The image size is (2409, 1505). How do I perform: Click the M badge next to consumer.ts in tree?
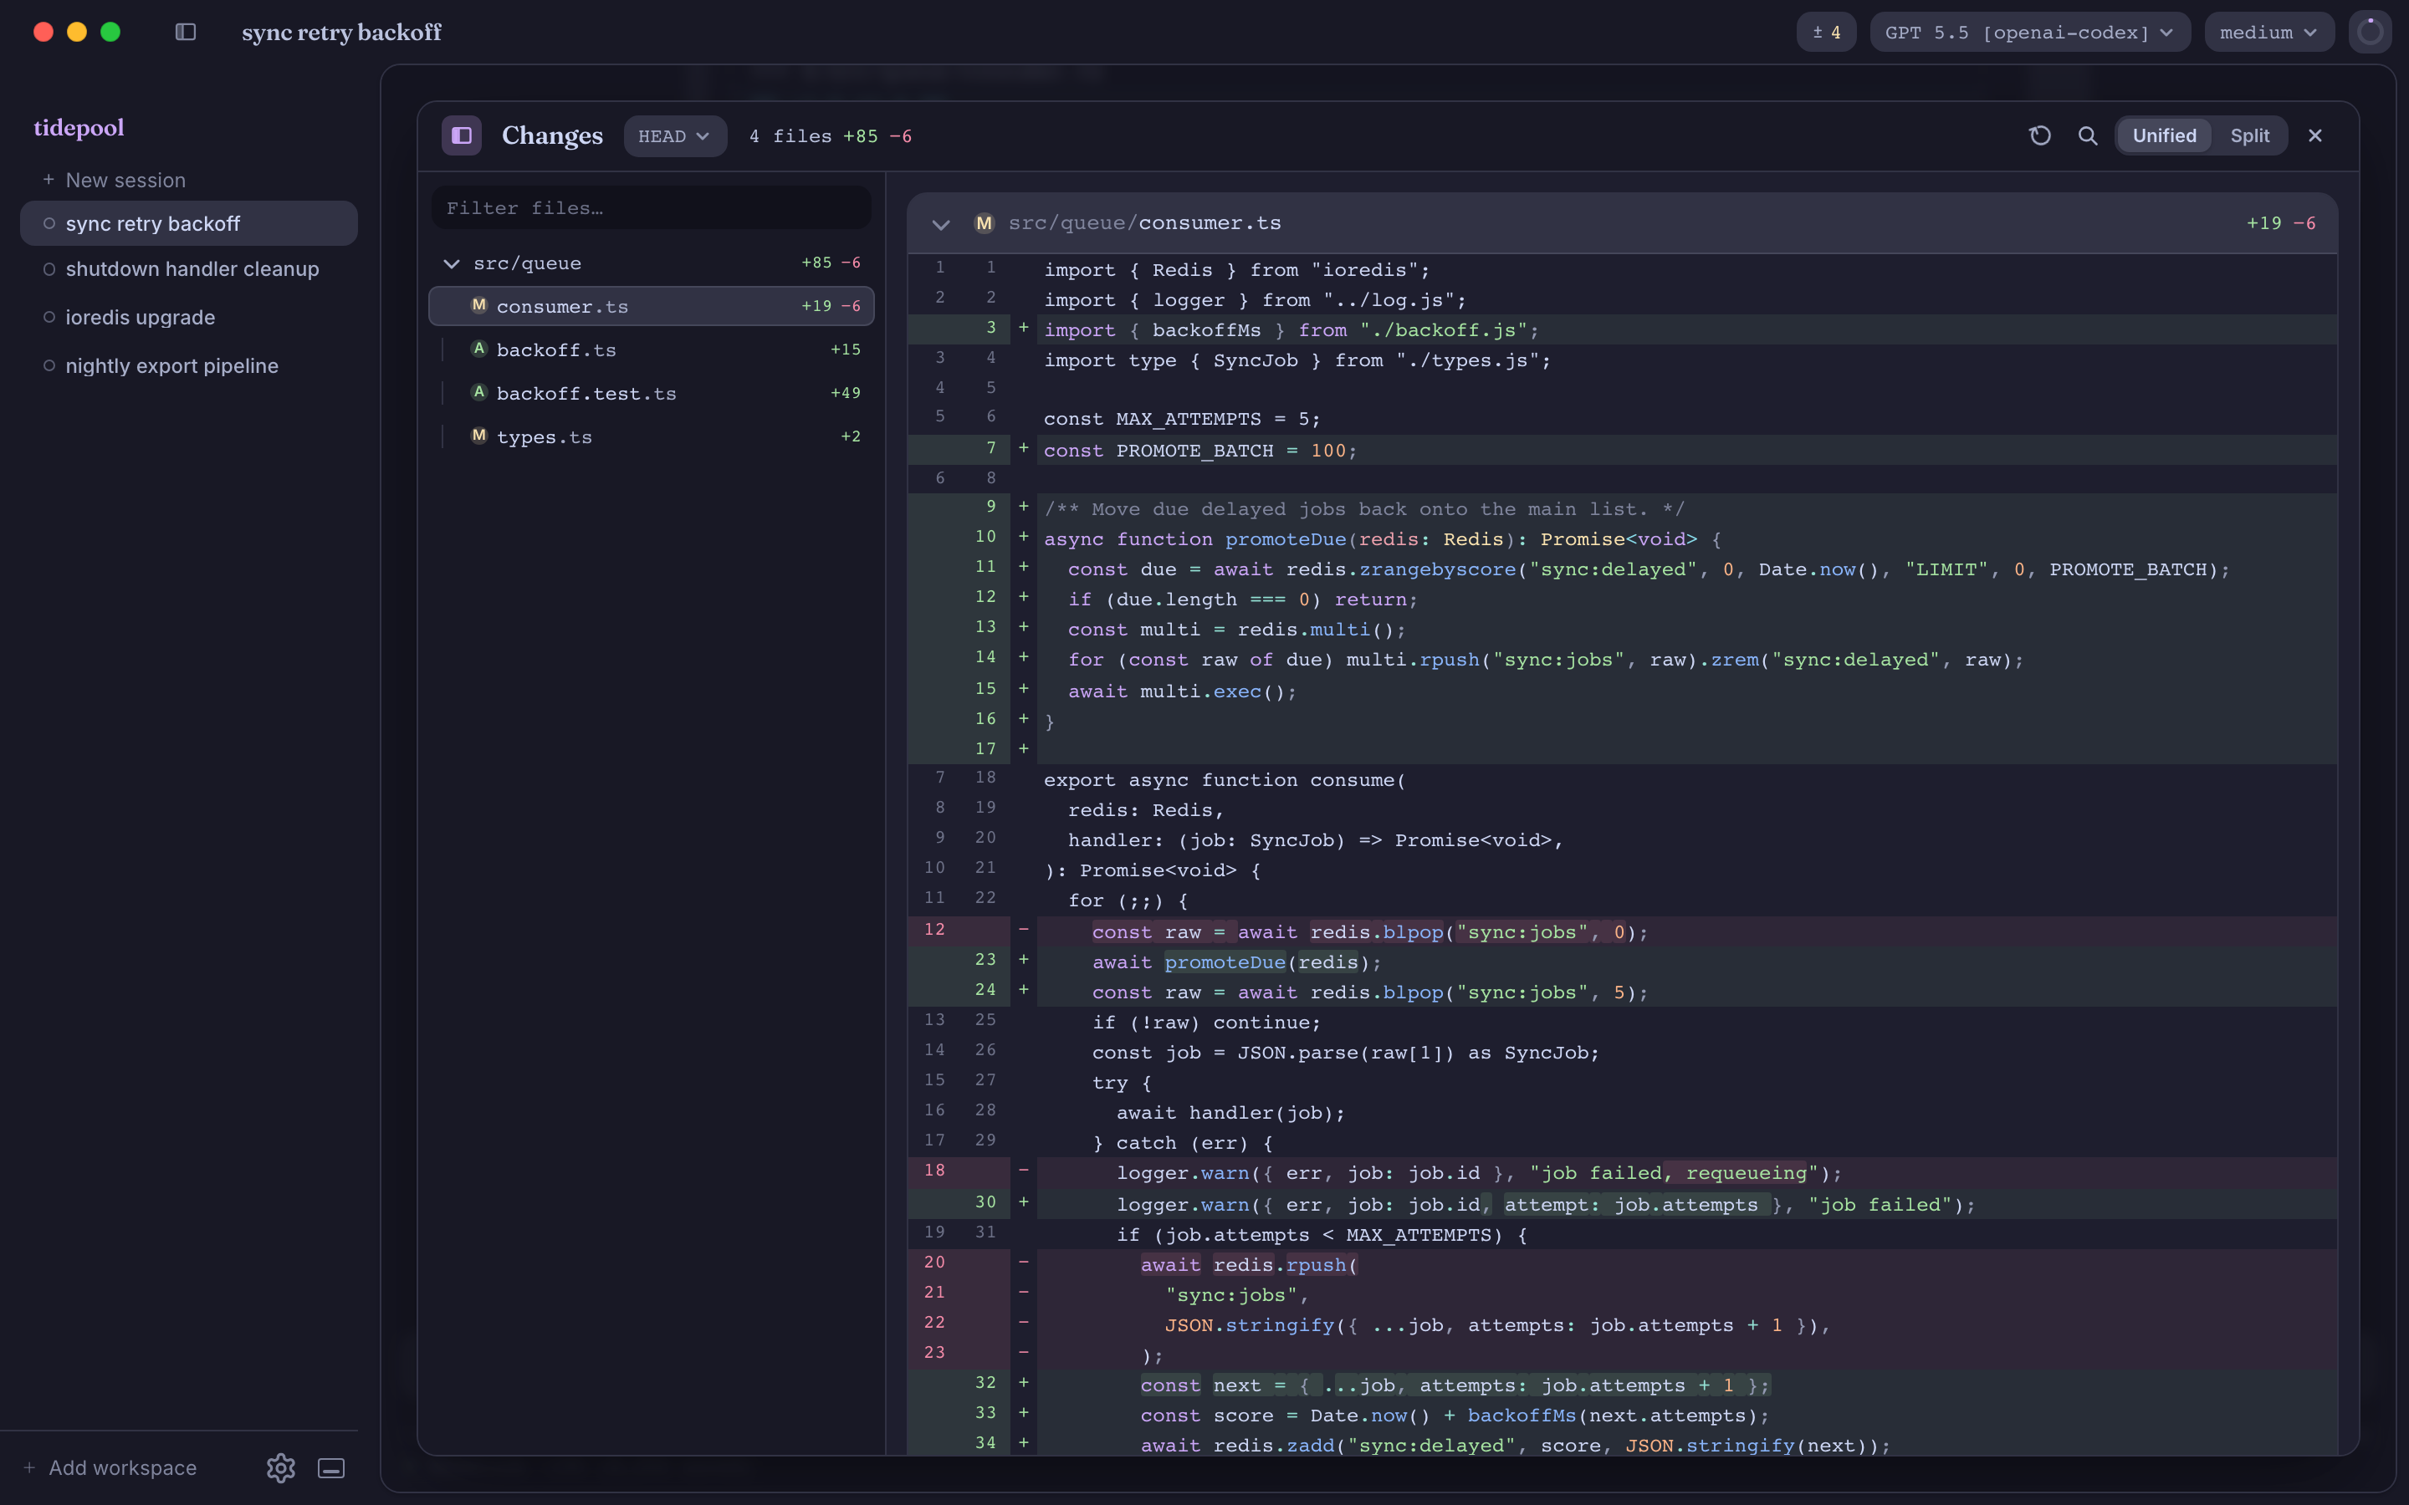coord(478,304)
